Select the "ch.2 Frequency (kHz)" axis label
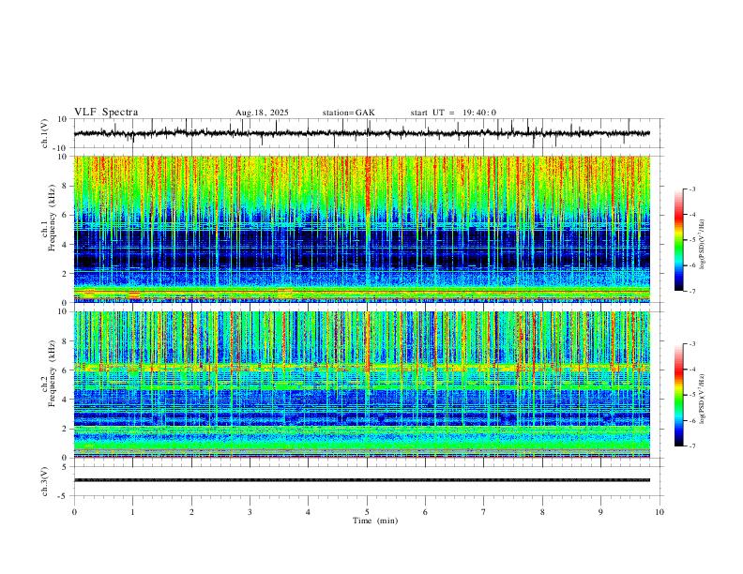Screen dimensions: 743x574 [x=48, y=373]
